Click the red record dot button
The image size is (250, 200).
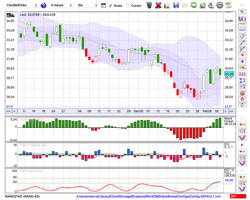tap(242, 99)
